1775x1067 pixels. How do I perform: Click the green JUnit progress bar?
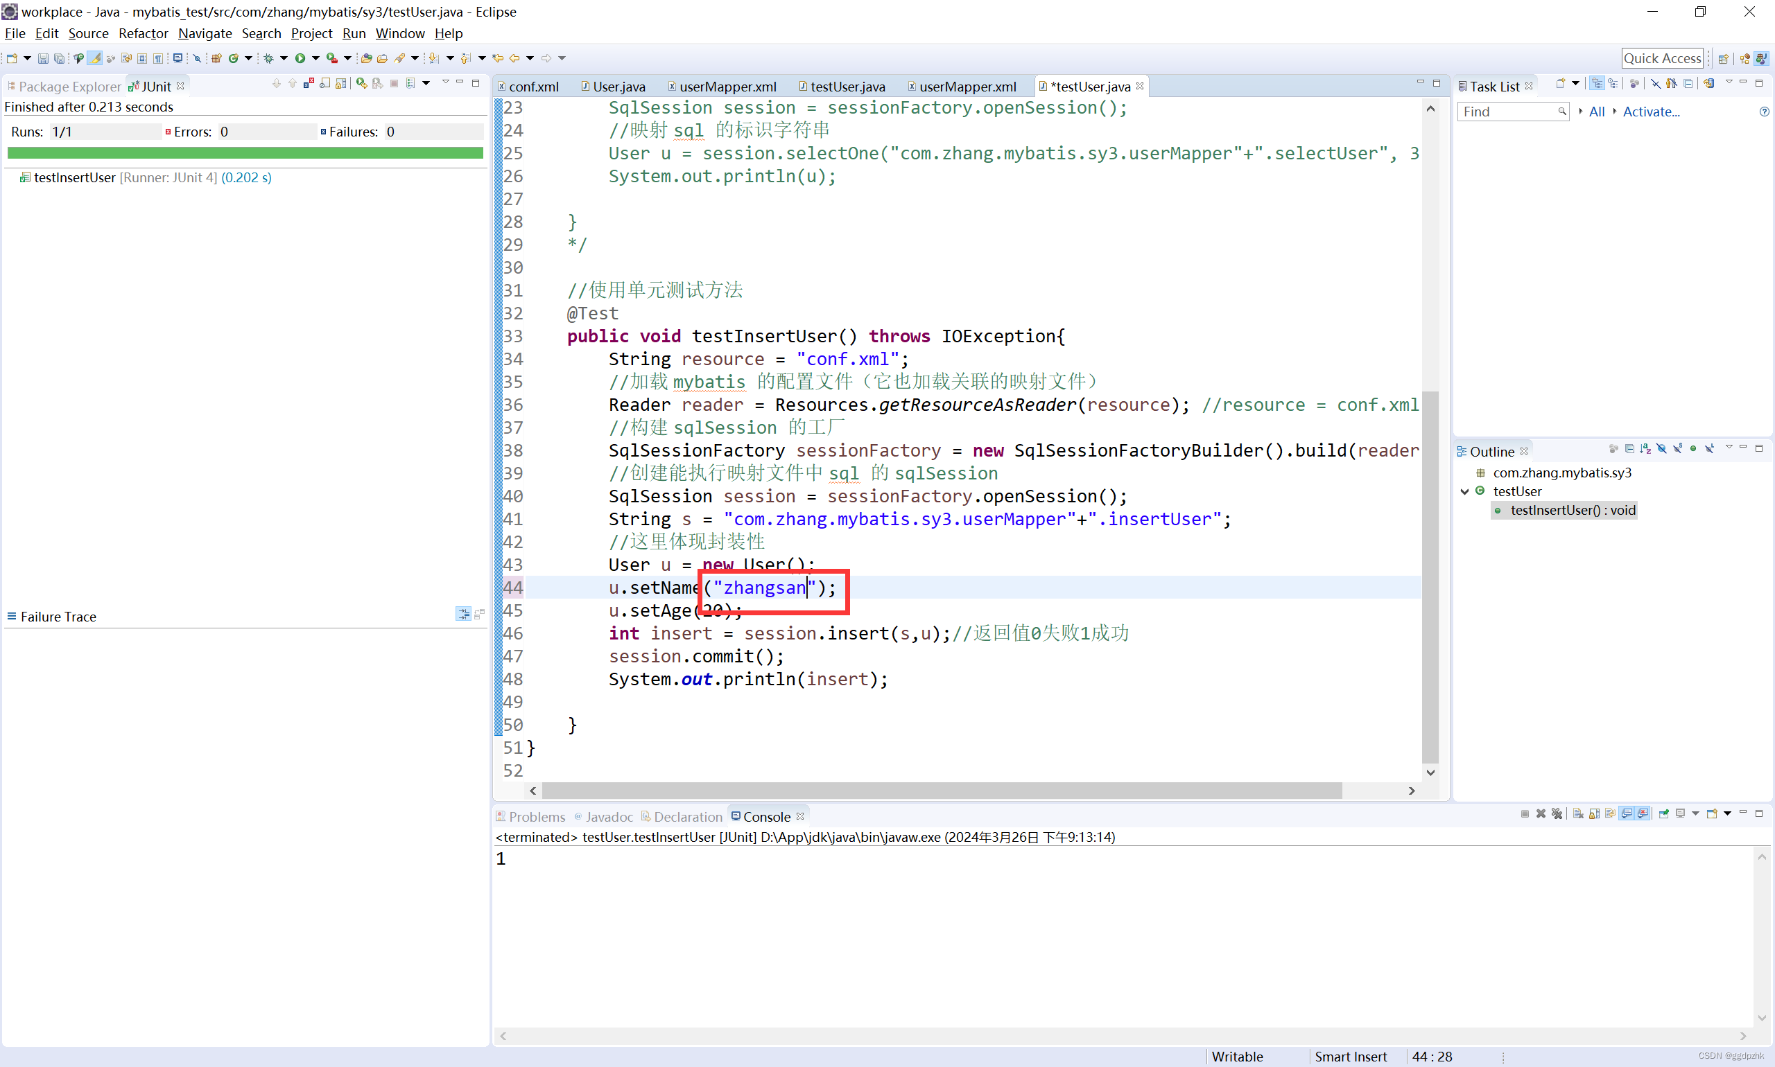(245, 152)
